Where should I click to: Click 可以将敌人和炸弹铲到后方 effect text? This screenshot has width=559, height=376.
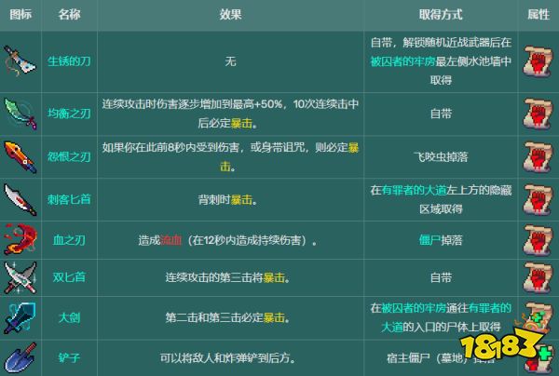click(x=227, y=358)
